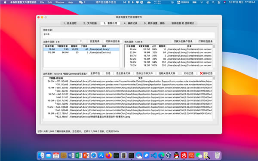Select the /Users/aiya/Desktop/ row

coord(81,52)
